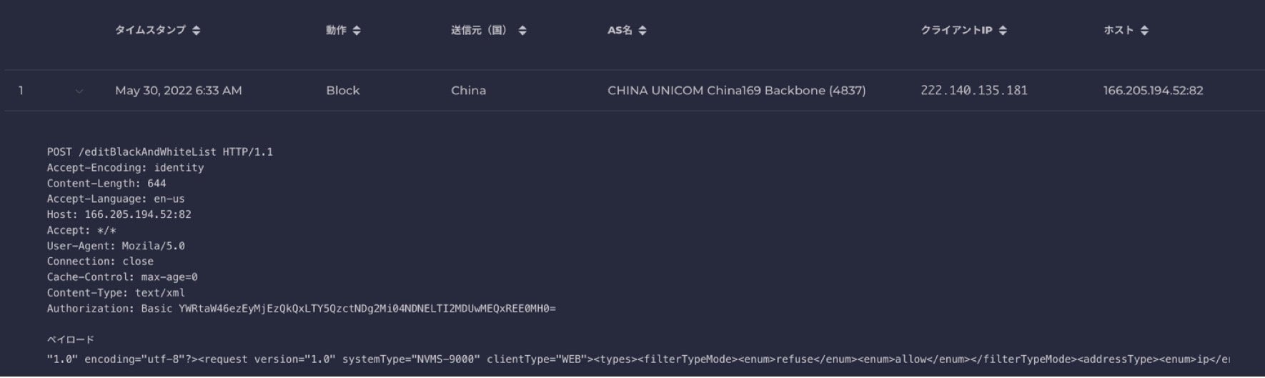This screenshot has height=378, width=1265.
Task: Click client IP 222.140.135.181
Action: pyautogui.click(x=973, y=91)
